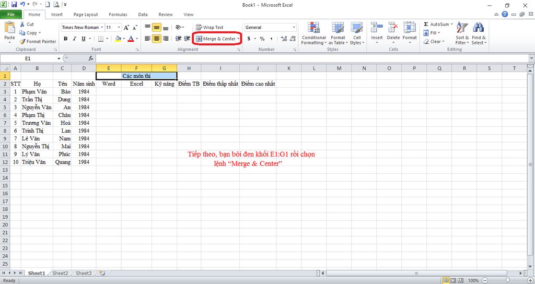Toggle Italic formatting

[74, 39]
